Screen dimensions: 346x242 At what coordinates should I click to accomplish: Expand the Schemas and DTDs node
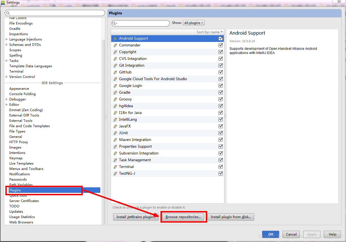[x=7, y=45]
